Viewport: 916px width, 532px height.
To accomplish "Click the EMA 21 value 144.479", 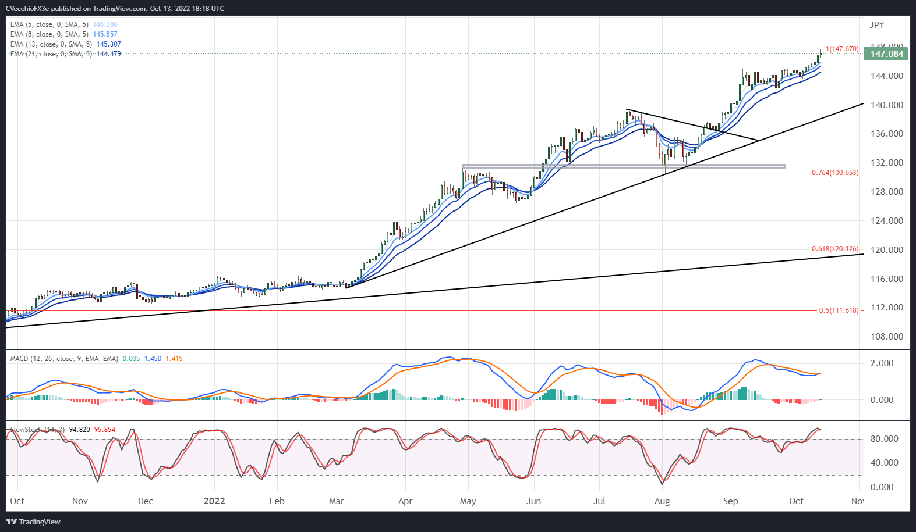I will point(109,54).
